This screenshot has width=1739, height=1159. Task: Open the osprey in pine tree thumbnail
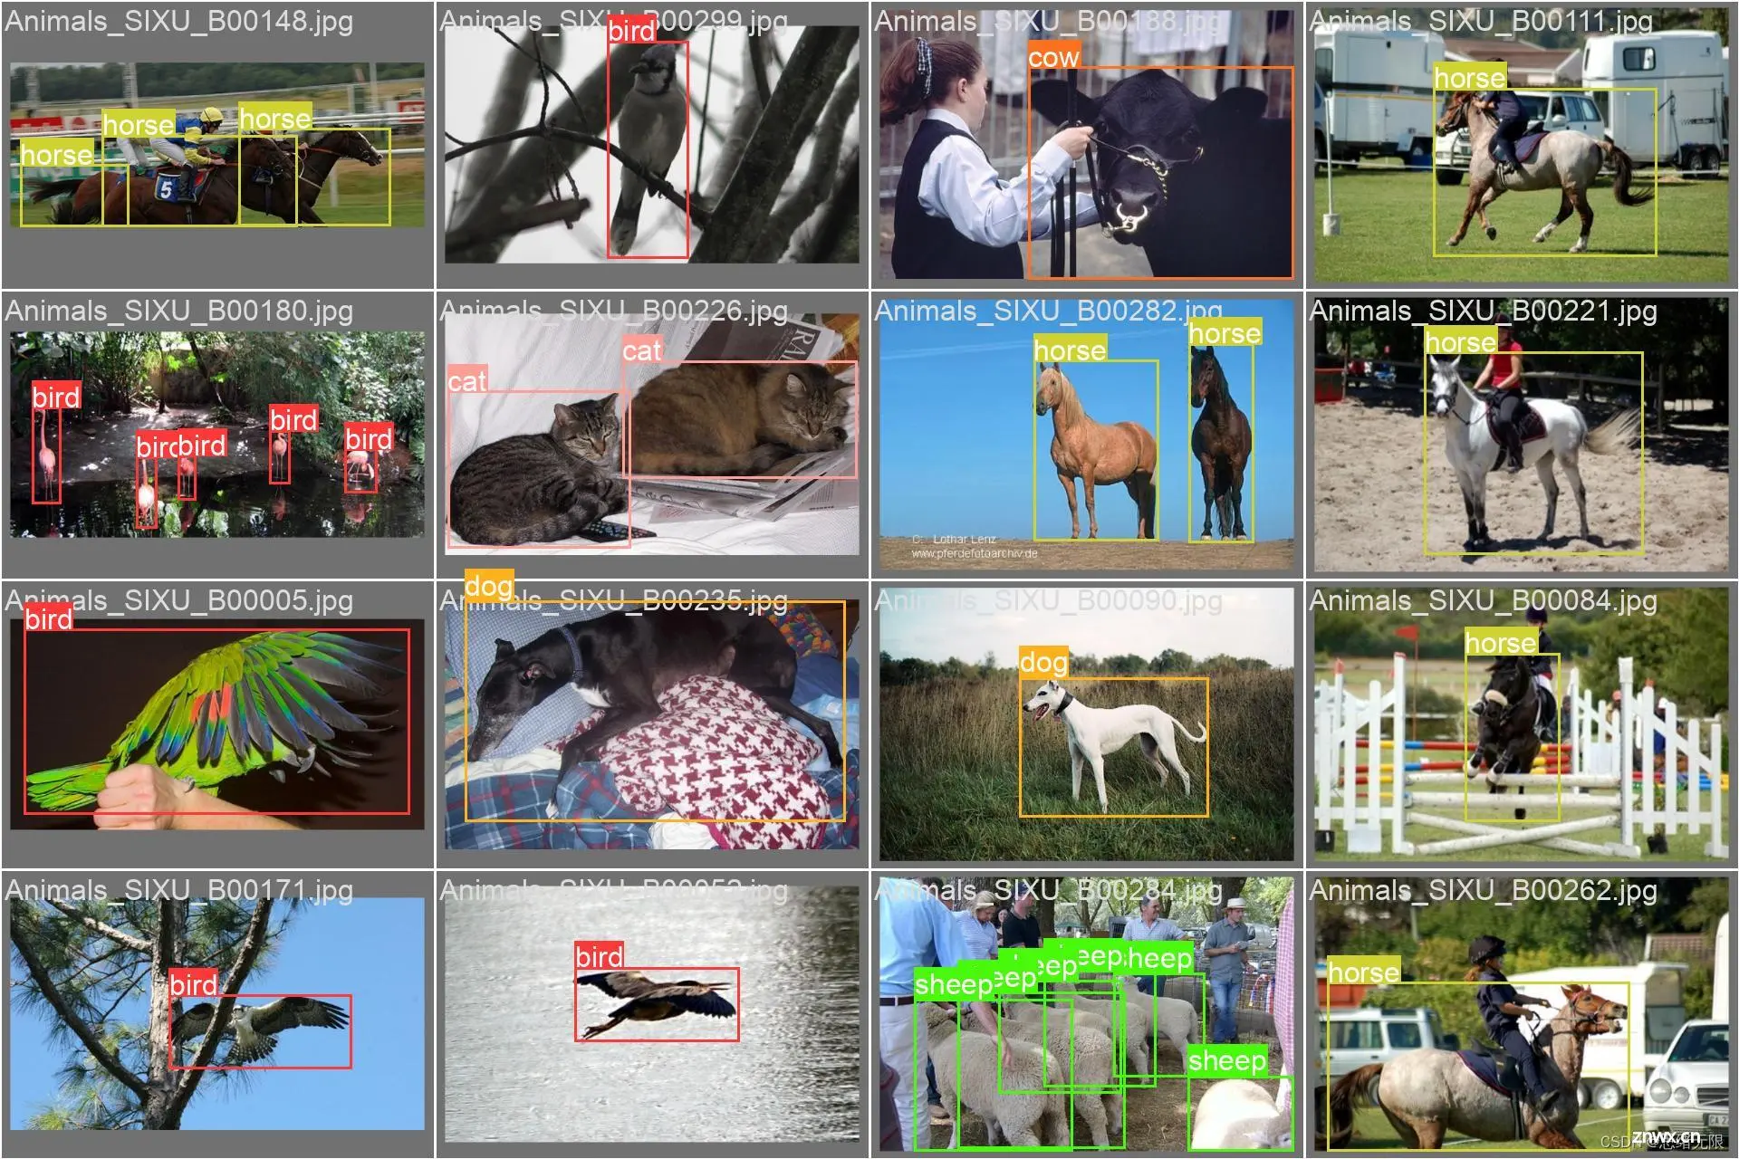tap(217, 1014)
